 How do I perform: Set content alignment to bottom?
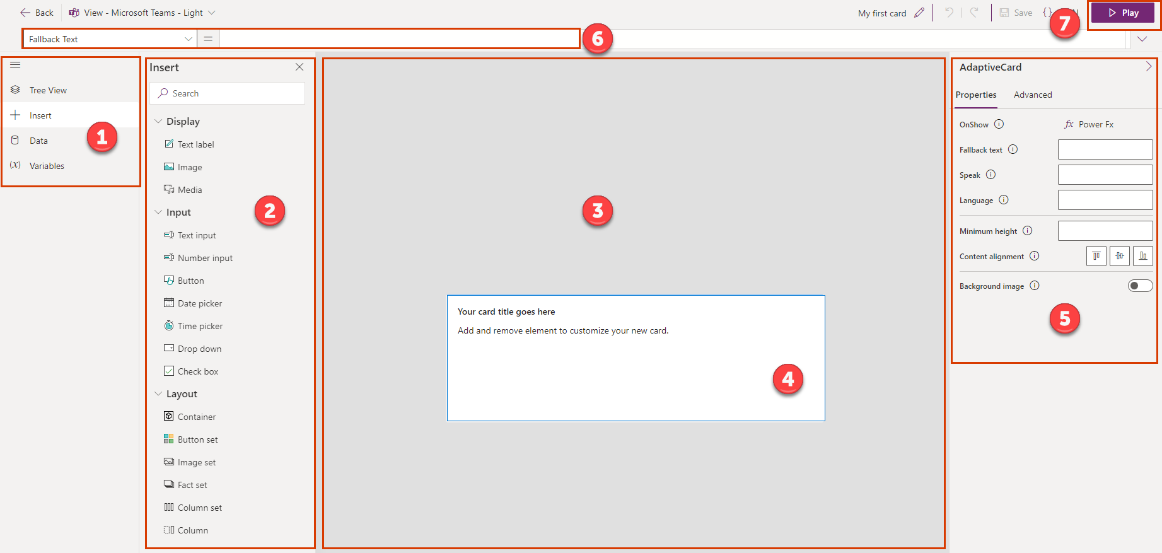(1143, 256)
